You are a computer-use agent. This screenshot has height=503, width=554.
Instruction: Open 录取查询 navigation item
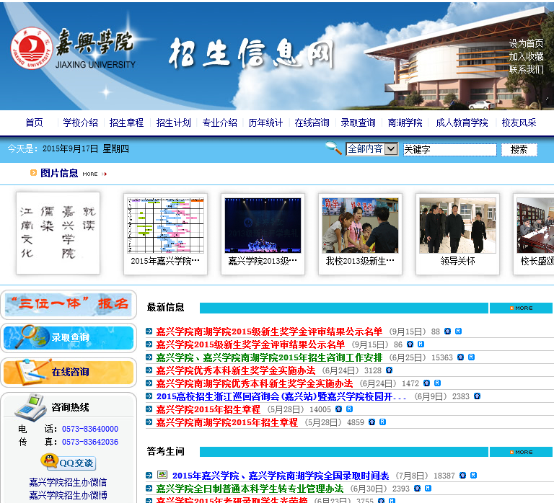click(358, 123)
